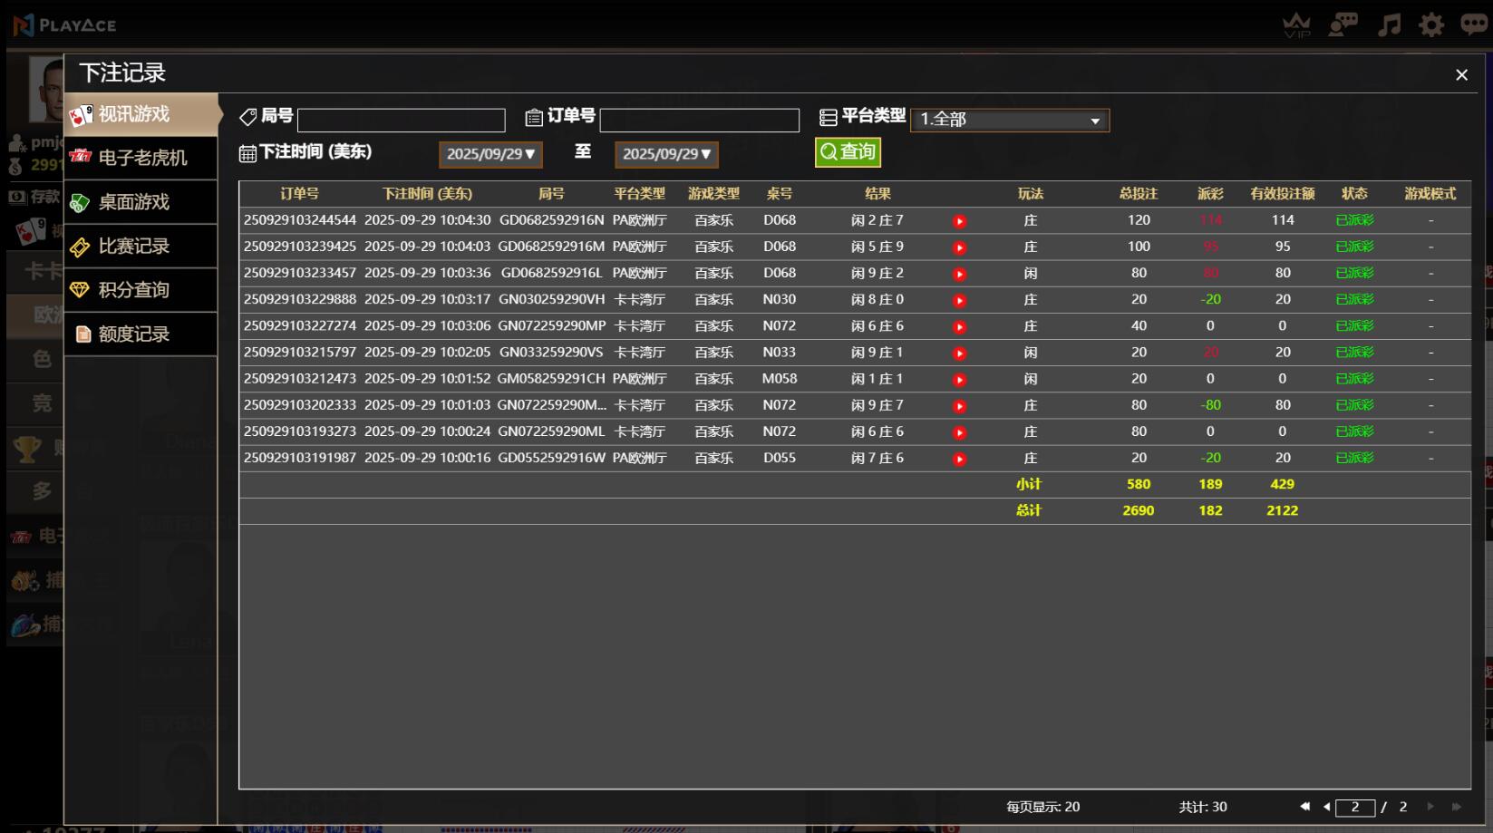
Task: Go to the previous page arrow
Action: pos(1326,807)
